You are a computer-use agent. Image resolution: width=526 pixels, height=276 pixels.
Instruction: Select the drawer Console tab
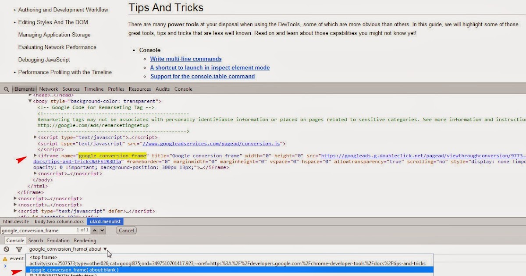pyautogui.click(x=15, y=241)
